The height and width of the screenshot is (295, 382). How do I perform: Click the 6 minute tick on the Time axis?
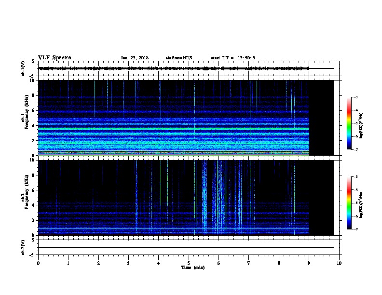(218, 263)
